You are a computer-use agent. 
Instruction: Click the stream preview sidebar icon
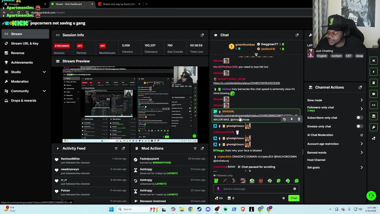pyautogui.click(x=373, y=61)
